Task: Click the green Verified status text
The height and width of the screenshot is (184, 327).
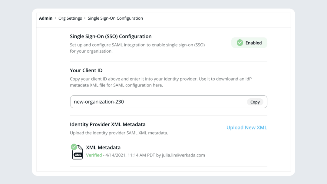Action: tap(94, 155)
